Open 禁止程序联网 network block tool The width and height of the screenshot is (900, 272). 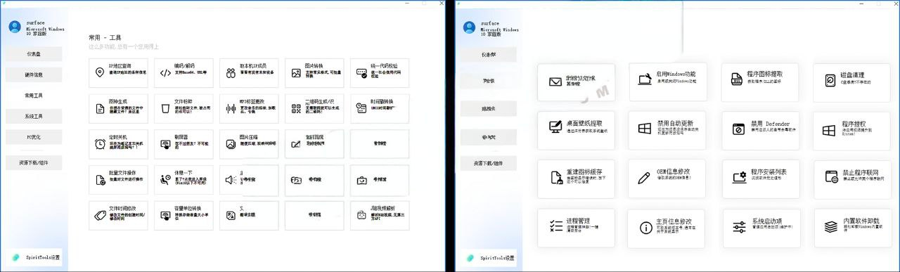(x=852, y=179)
